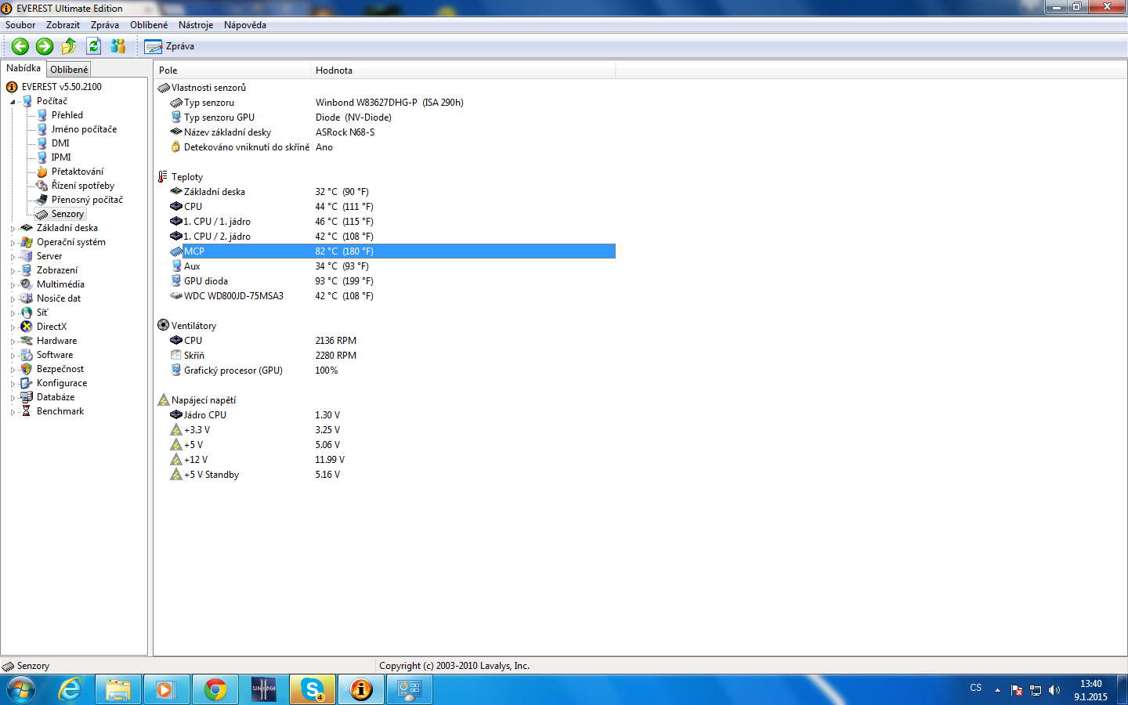The image size is (1128, 705).
Task: Switch to the Nabídka tab
Action: (x=23, y=68)
